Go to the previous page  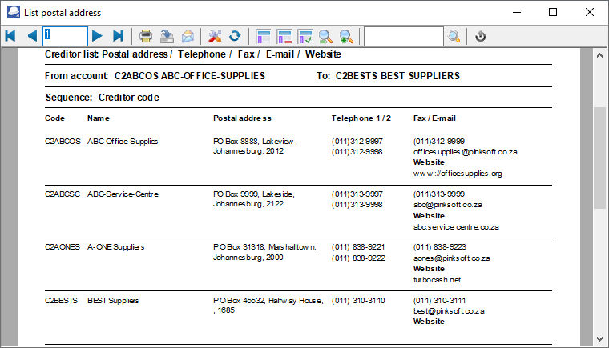coord(32,36)
